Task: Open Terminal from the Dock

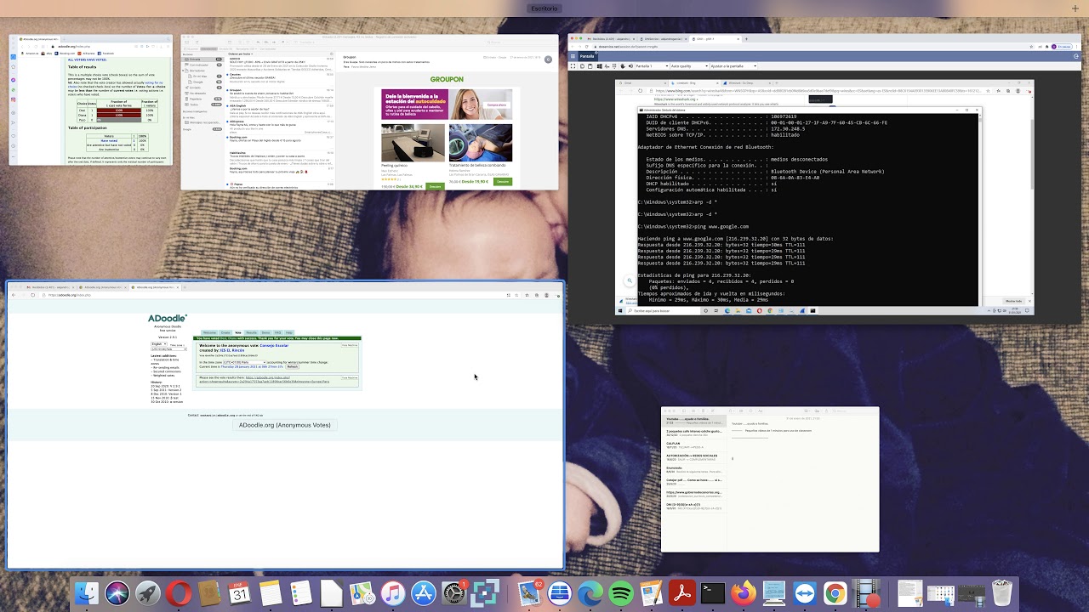Action: [x=713, y=593]
